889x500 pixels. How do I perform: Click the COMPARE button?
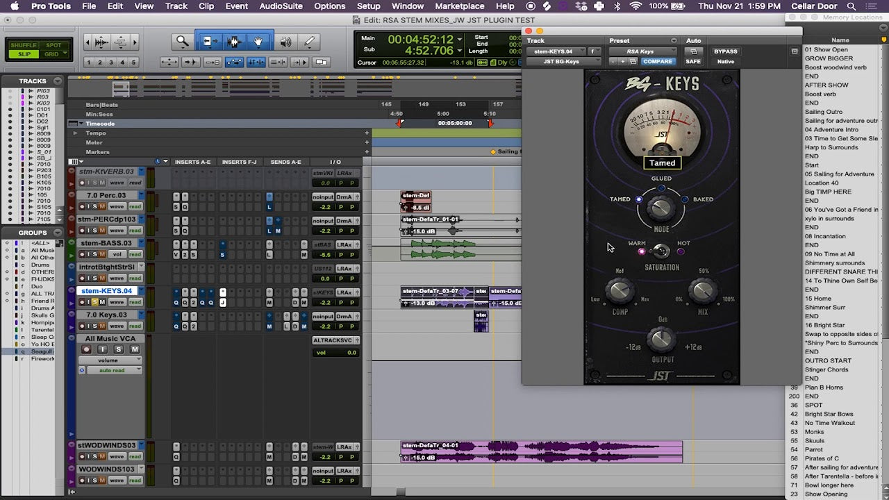point(657,61)
